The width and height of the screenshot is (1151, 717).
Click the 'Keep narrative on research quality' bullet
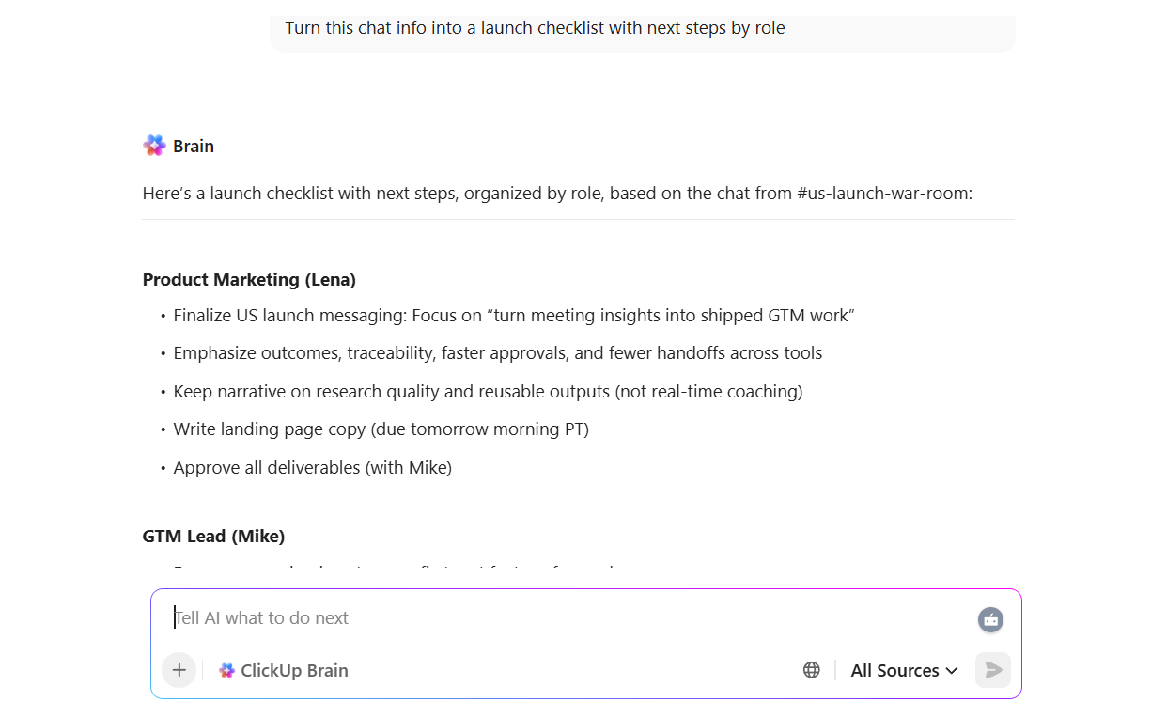click(x=488, y=391)
